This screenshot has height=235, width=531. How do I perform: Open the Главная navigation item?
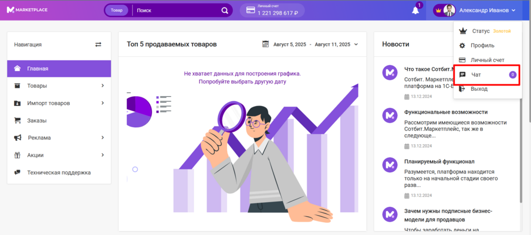coord(59,69)
